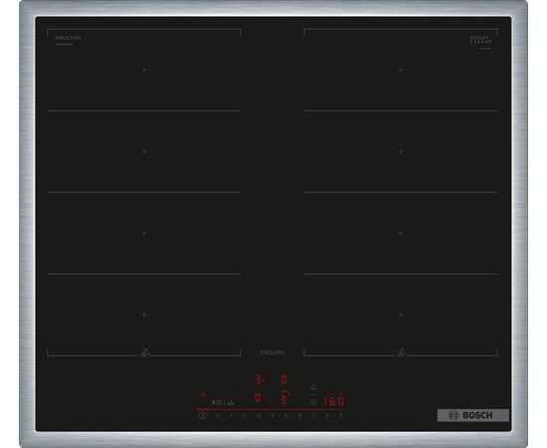Click the INDUCTION label
The image size is (547, 448).
tap(68, 38)
